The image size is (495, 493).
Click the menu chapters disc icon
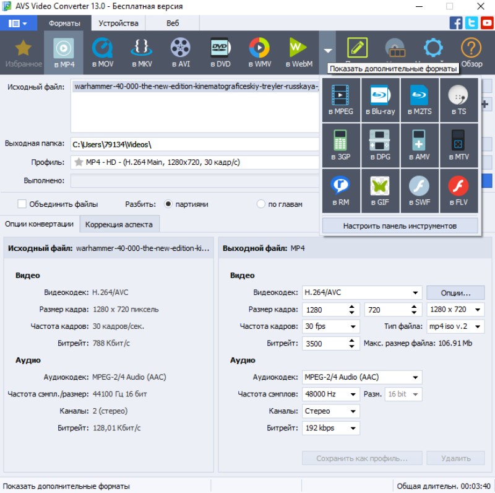click(x=395, y=48)
